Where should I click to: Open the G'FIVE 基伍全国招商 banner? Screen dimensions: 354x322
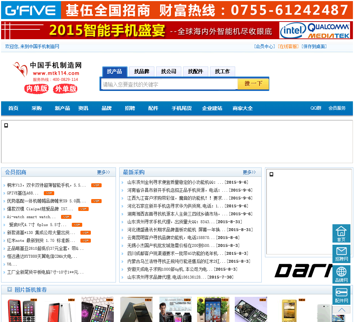pos(177,10)
